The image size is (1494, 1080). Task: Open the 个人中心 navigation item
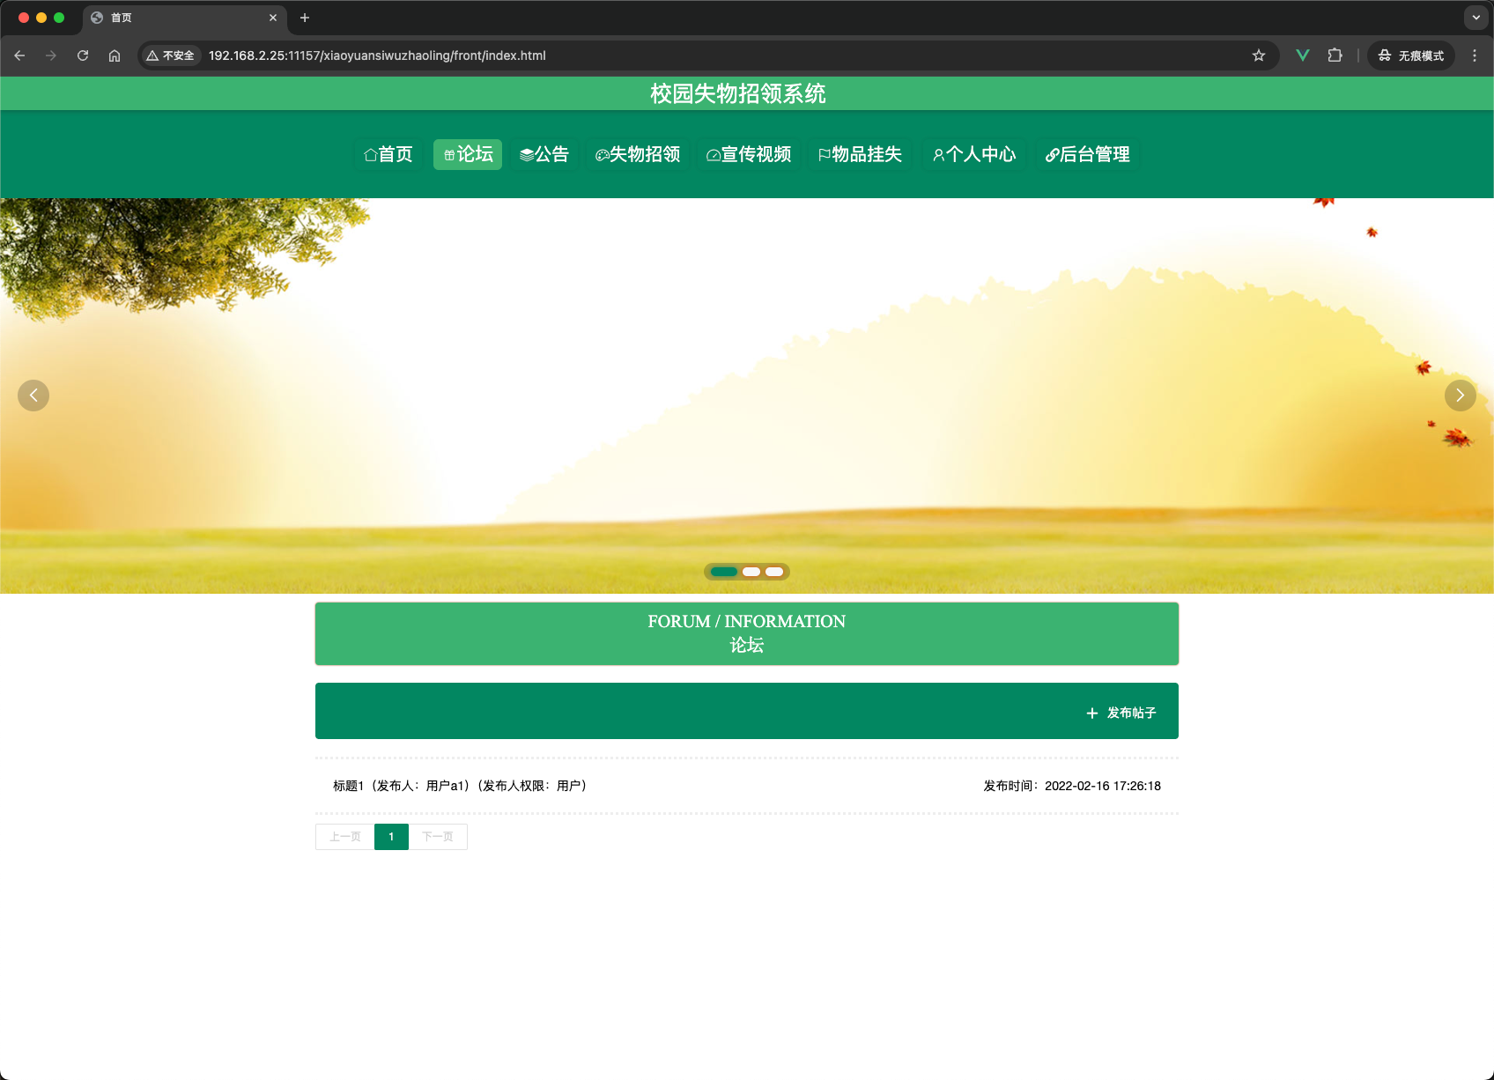[x=974, y=154]
